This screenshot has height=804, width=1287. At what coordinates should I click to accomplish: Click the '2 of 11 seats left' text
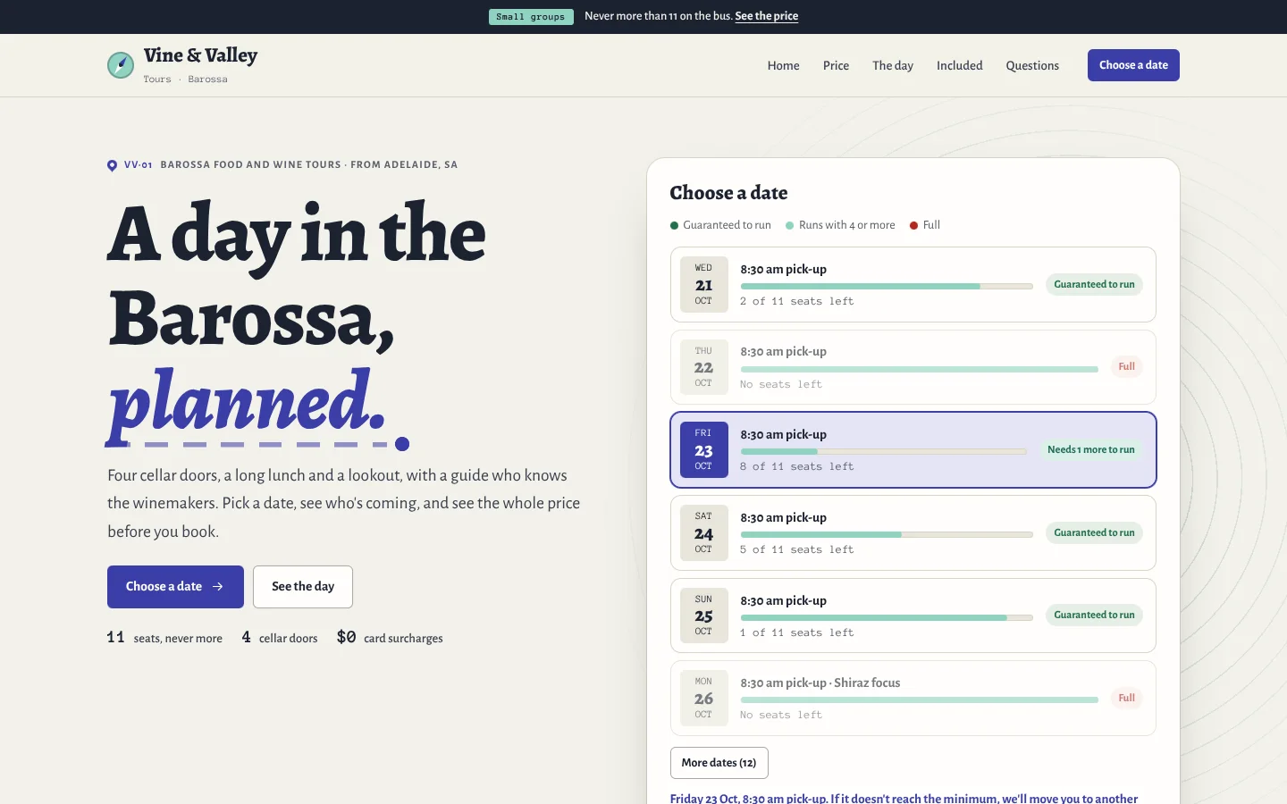pyautogui.click(x=797, y=302)
